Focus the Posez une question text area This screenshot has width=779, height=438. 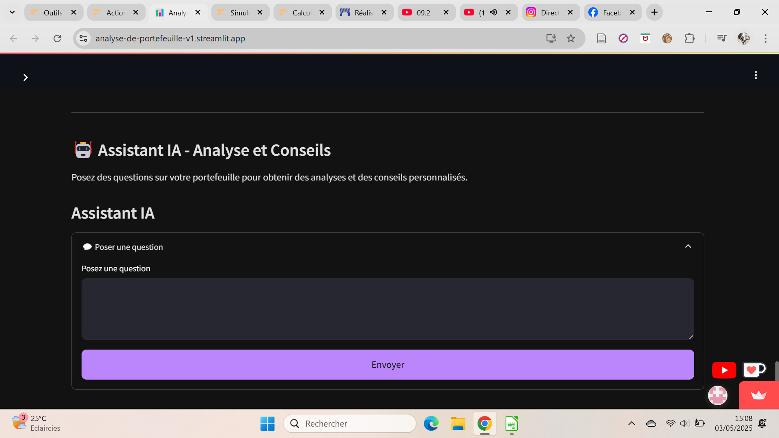tap(387, 309)
